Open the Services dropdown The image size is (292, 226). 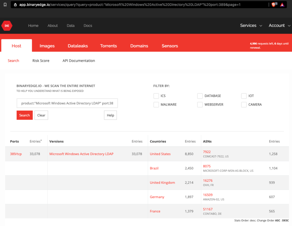pos(251,26)
